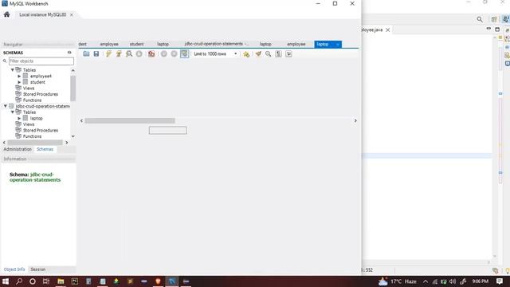
Task: Go to the Workbench home screen icon
Action: click(x=6, y=14)
